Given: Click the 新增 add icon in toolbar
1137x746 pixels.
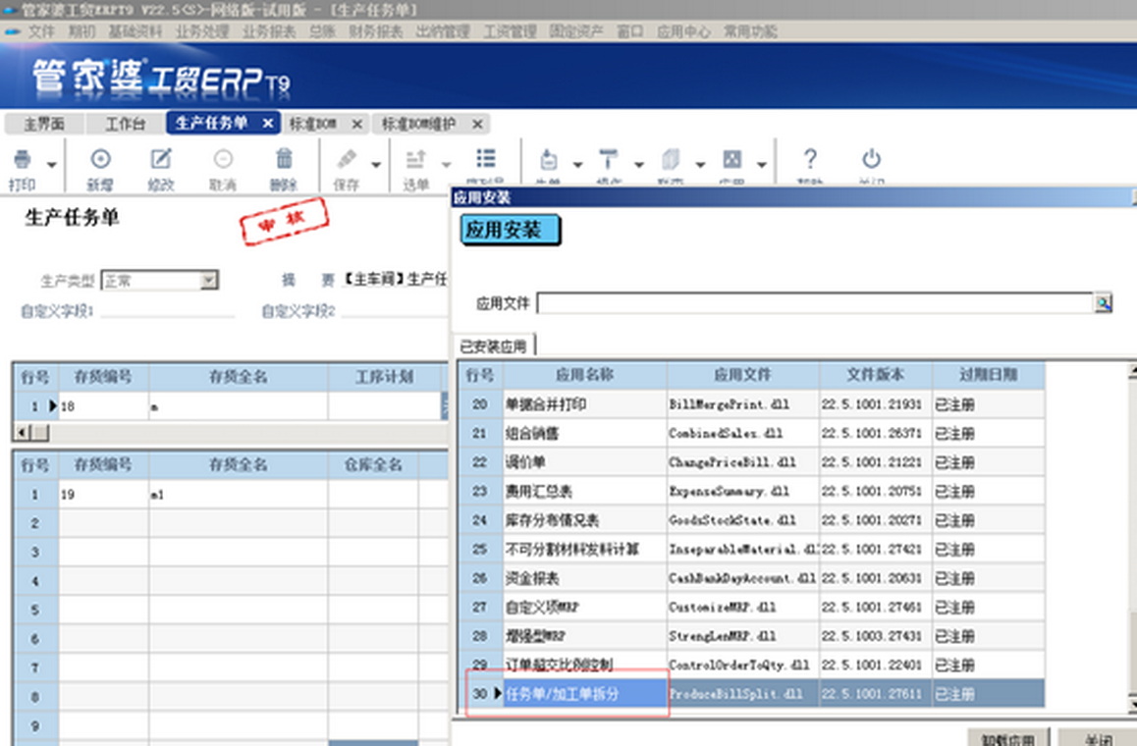Looking at the screenshot, I should pyautogui.click(x=100, y=160).
